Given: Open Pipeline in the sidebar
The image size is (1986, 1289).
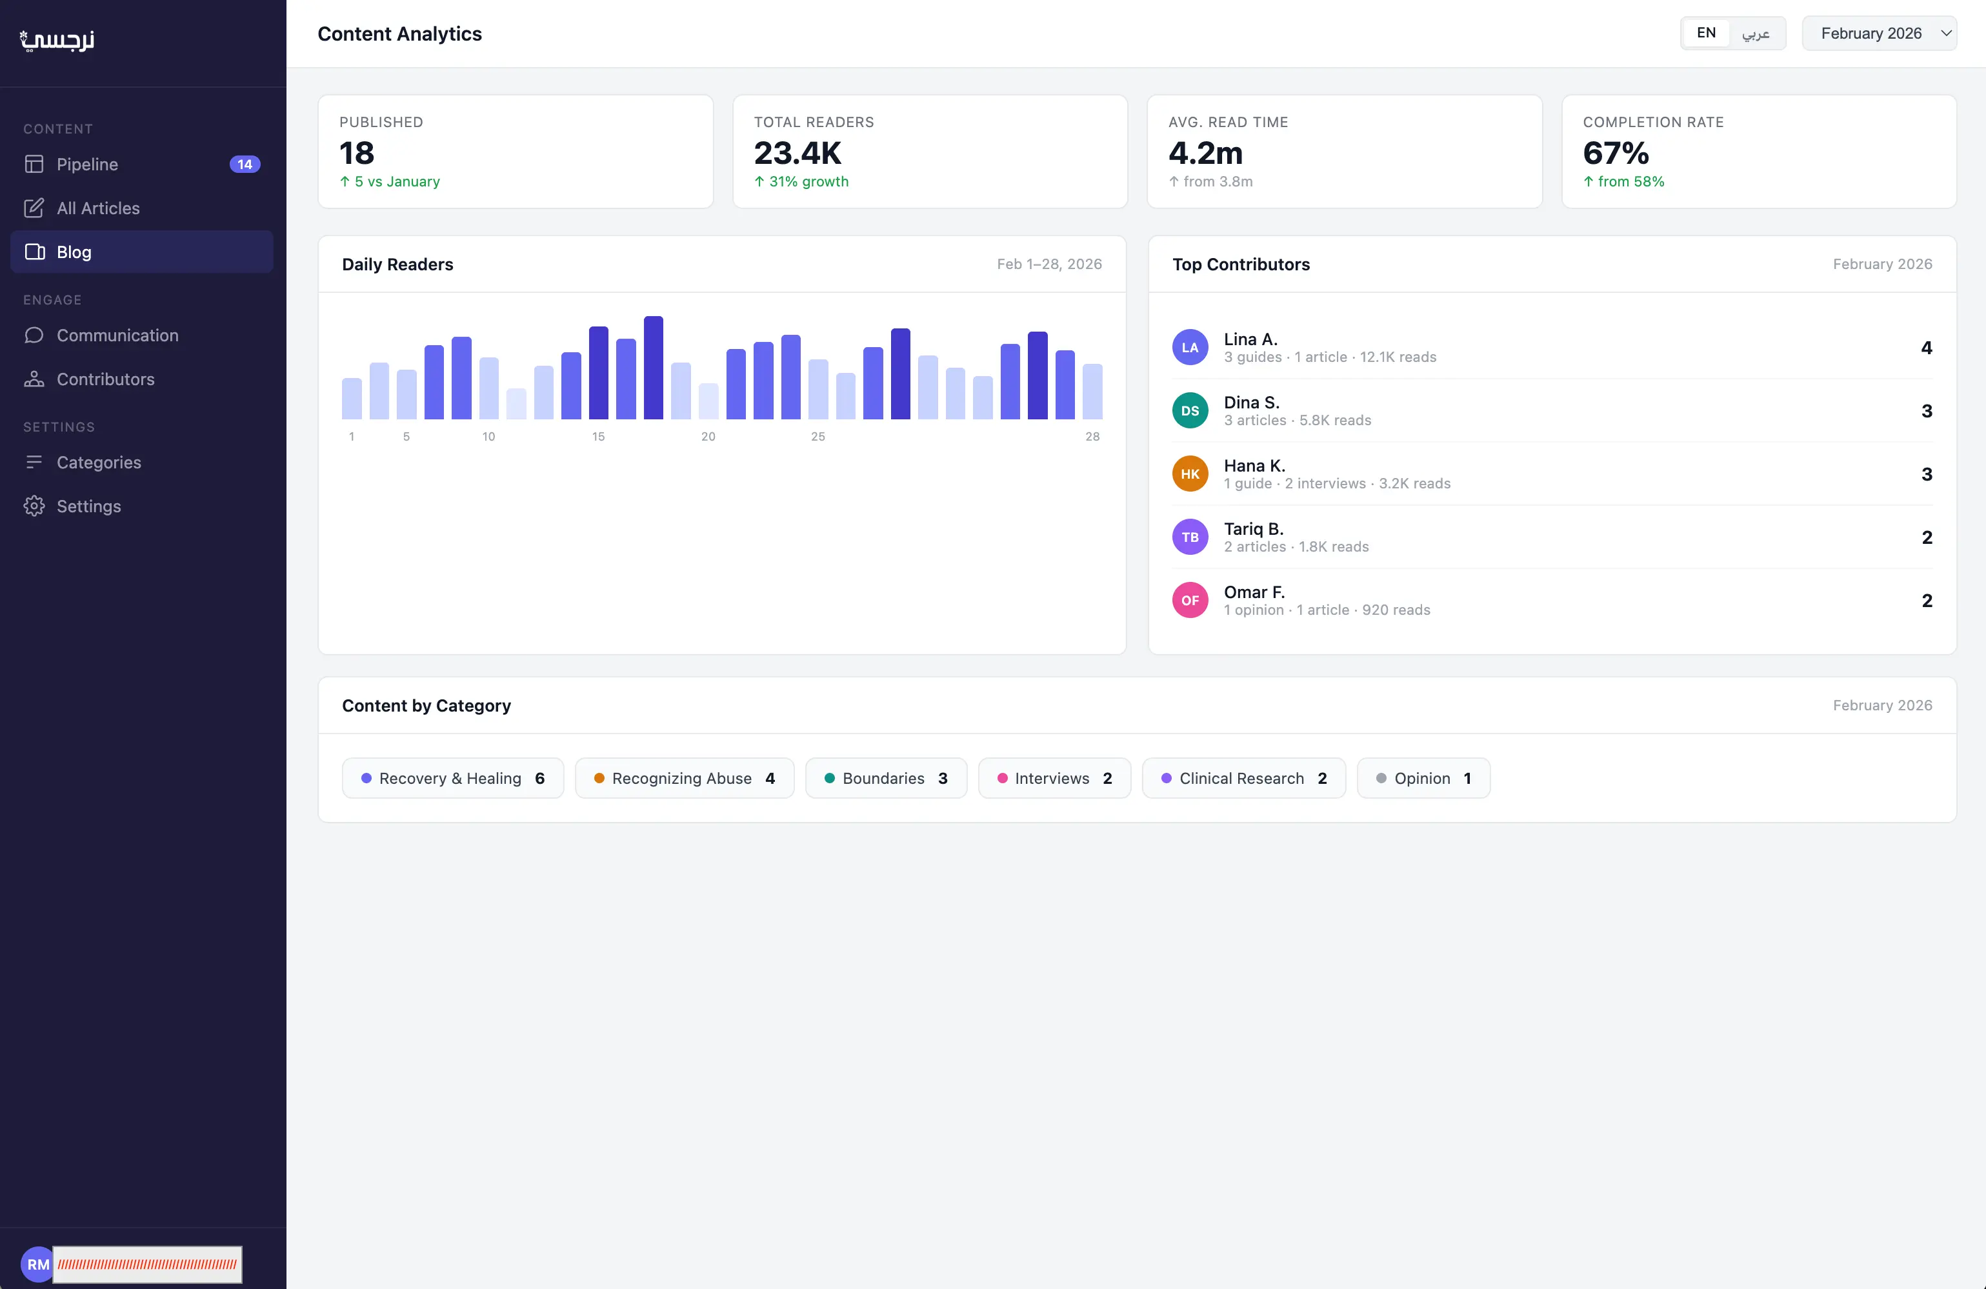Looking at the screenshot, I should pyautogui.click(x=142, y=165).
